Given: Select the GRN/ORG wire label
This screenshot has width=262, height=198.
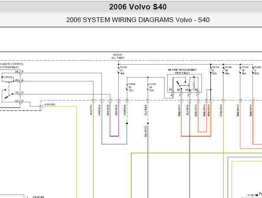Looking at the screenshot, I should pos(221,110).
